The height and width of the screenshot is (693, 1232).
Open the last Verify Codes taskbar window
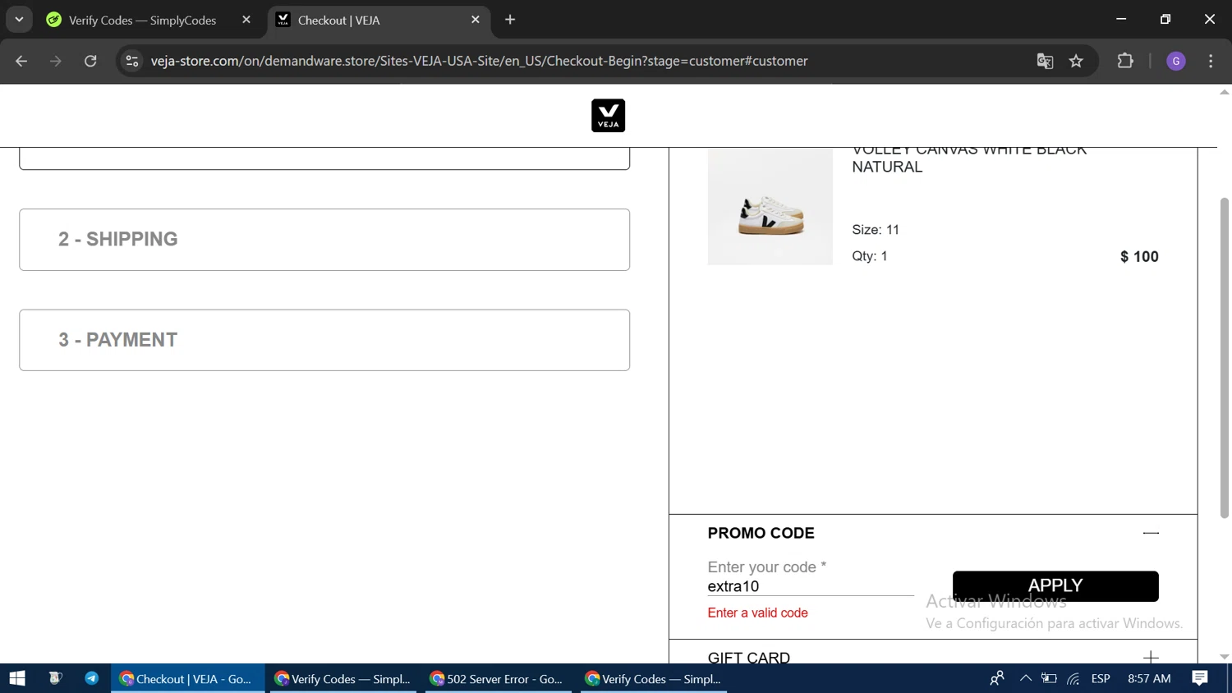653,678
